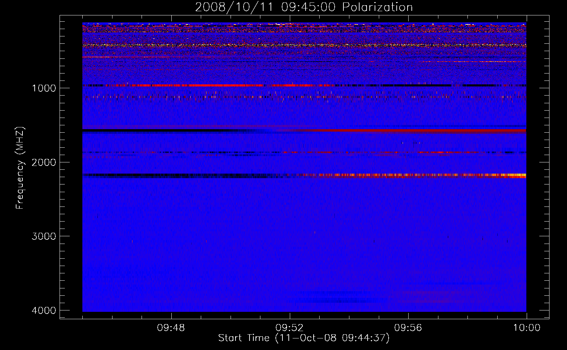Click the '09:52' time axis label
Viewport: 567px width, 350px height.
pos(289,328)
